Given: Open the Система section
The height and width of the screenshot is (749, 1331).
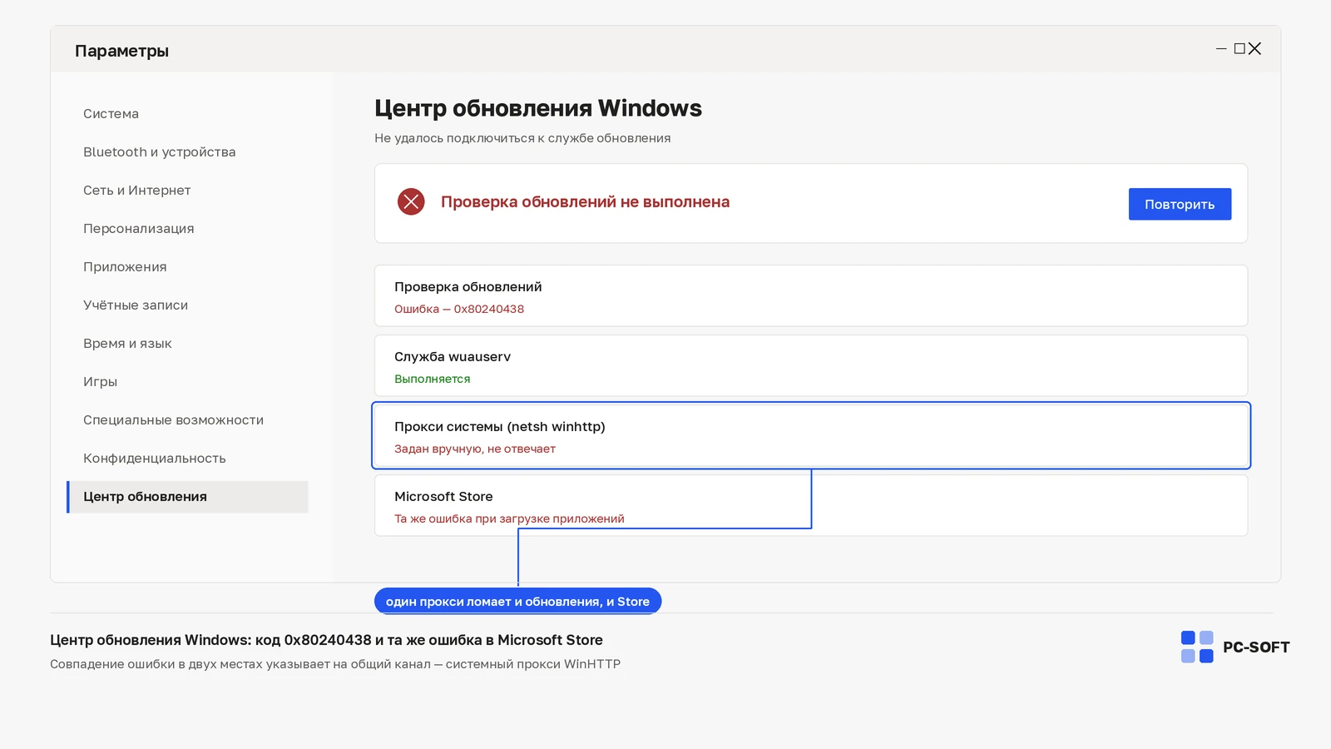Looking at the screenshot, I should pos(111,114).
